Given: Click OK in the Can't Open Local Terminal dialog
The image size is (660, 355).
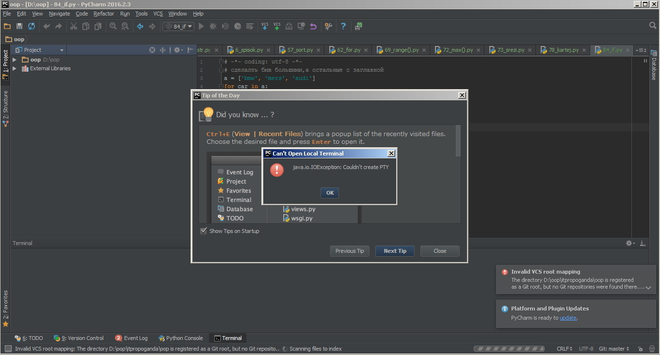Looking at the screenshot, I should (x=330, y=193).
